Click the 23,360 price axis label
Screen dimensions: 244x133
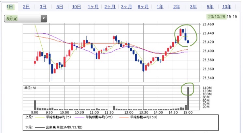[x=208, y=69]
